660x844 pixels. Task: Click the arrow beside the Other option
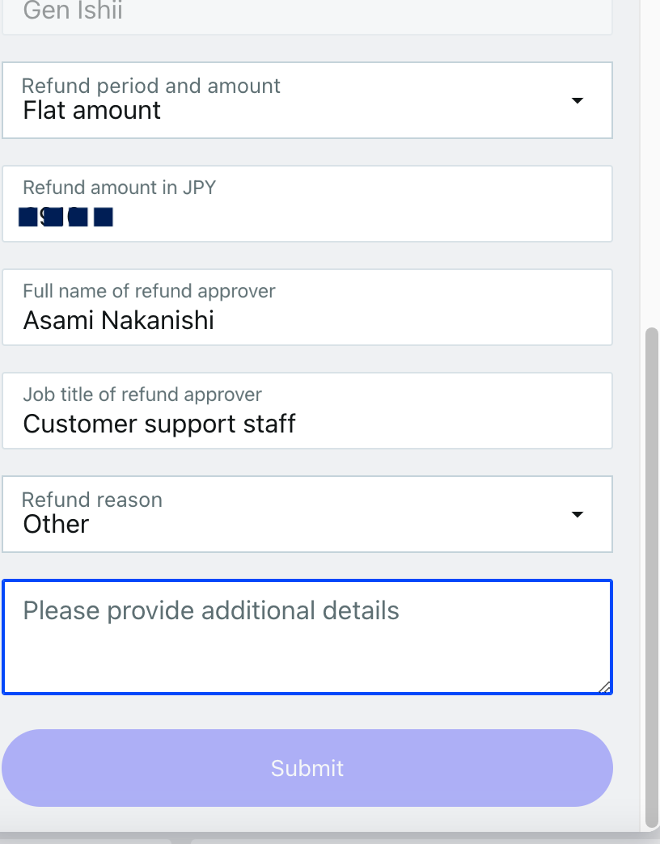[x=577, y=515]
